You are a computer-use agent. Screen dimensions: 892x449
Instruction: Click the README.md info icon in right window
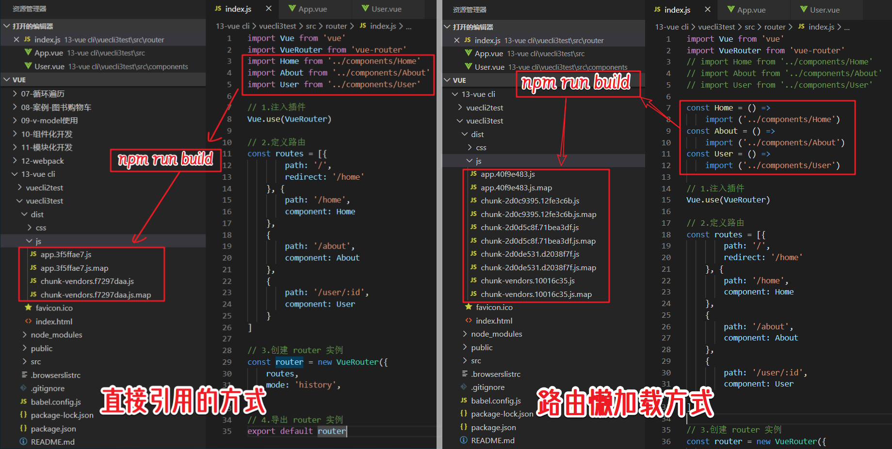click(x=464, y=440)
